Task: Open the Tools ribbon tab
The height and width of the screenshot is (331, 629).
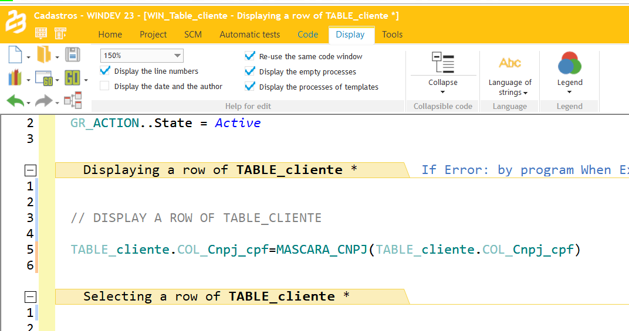Action: [x=392, y=35]
